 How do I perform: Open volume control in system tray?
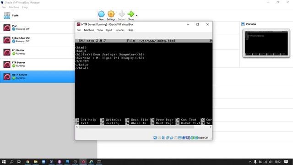tap(271, 162)
